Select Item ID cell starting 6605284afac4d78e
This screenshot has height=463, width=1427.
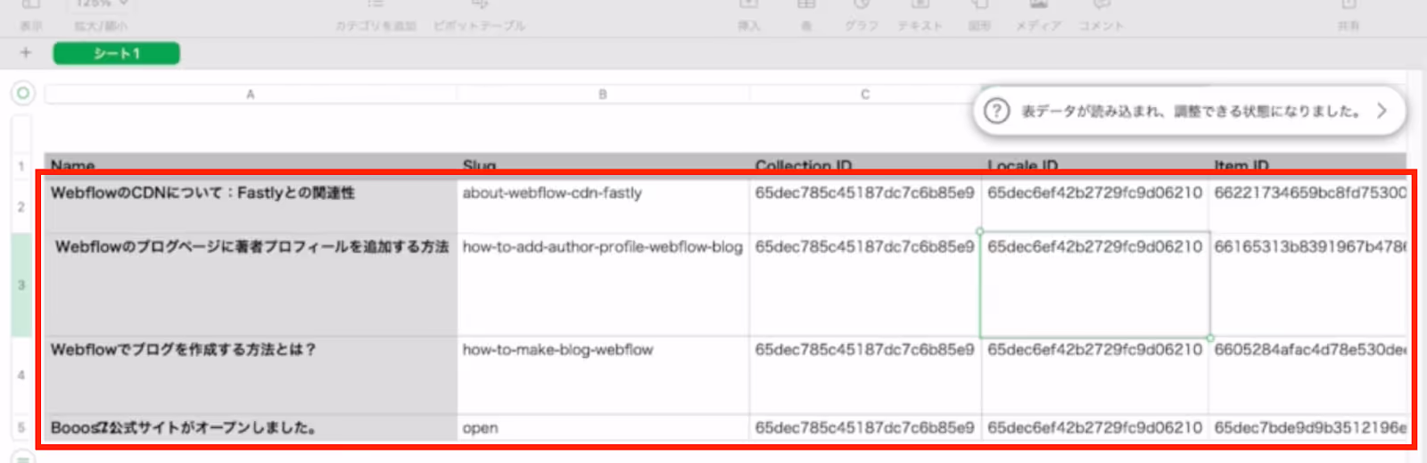1308,376
